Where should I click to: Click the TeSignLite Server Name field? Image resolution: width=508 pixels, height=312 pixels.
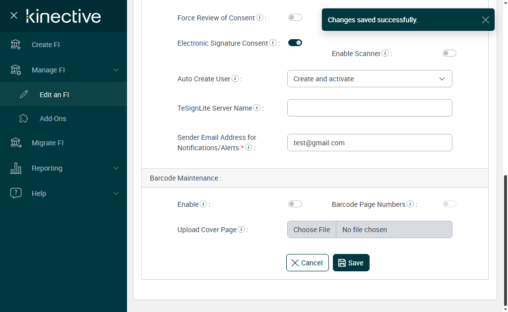(x=370, y=108)
